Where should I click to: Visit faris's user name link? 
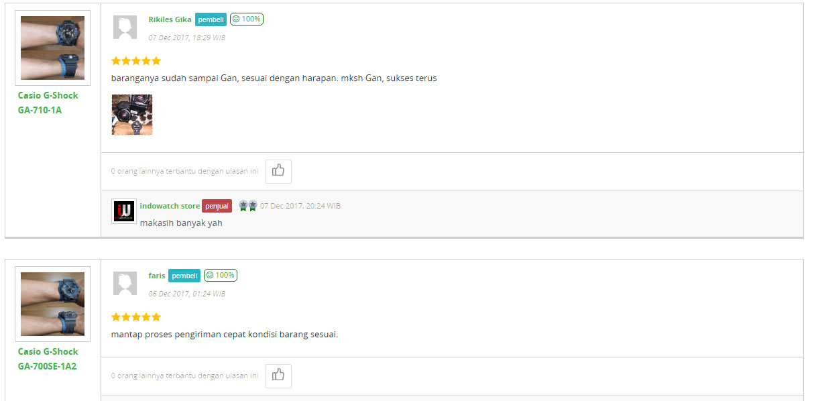pos(156,276)
